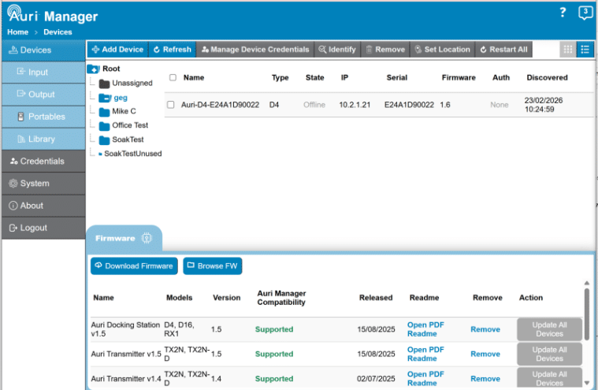Select the Firmware tab
The height and width of the screenshot is (390, 598).
[x=124, y=238]
